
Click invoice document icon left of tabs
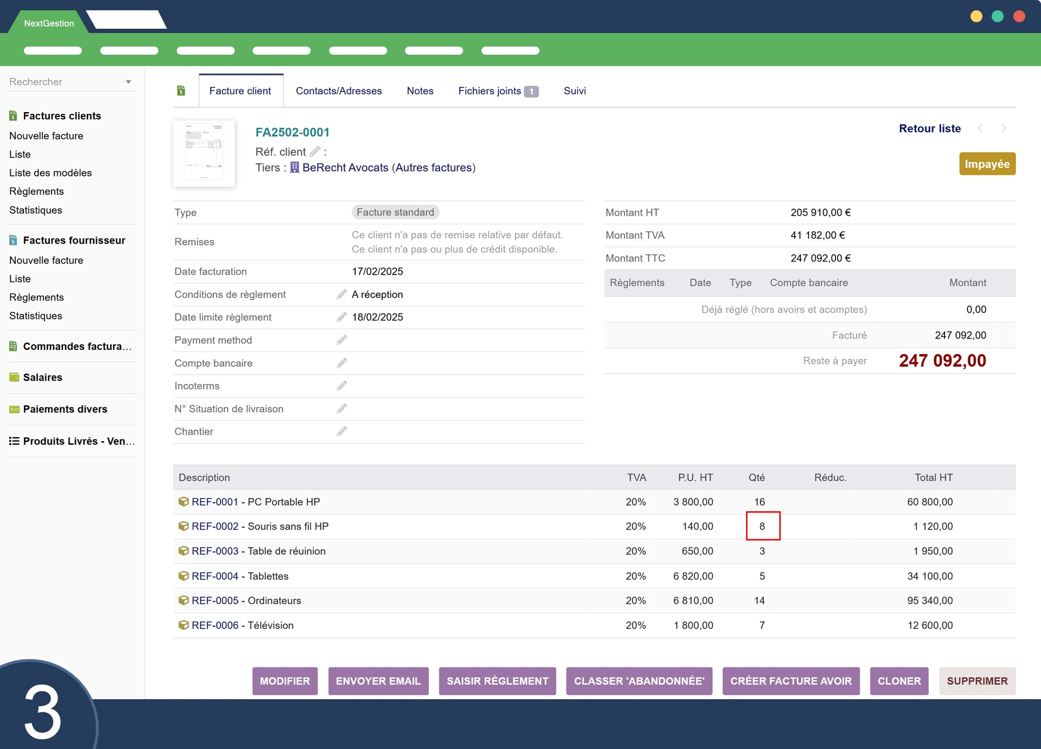pyautogui.click(x=181, y=90)
